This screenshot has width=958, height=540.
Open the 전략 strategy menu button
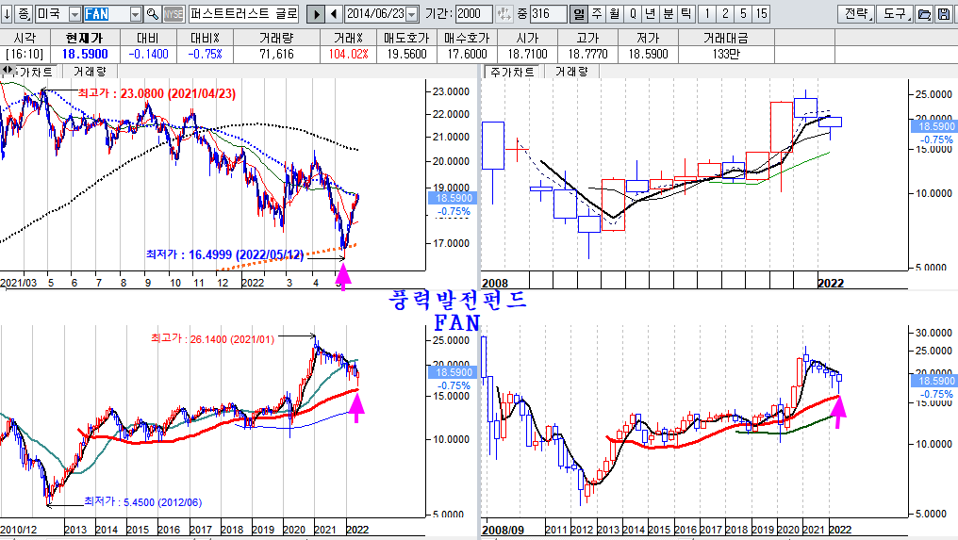point(855,14)
